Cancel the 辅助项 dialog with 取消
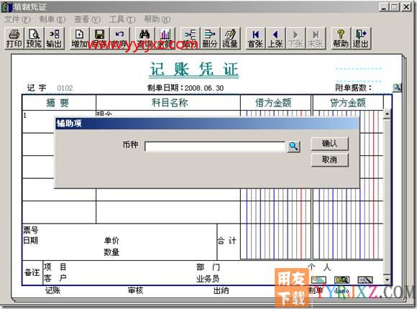This screenshot has height=309, width=417. click(329, 160)
